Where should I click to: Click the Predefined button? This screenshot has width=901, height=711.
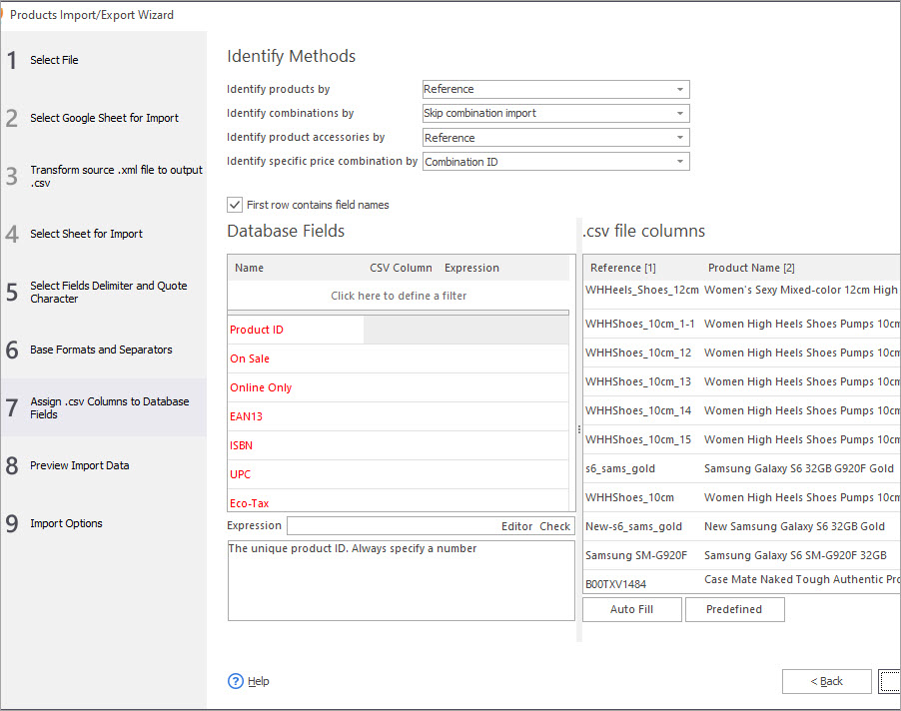[734, 609]
